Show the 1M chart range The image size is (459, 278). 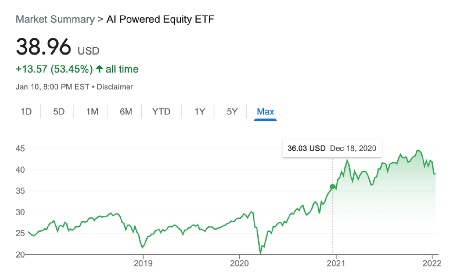coord(92,111)
